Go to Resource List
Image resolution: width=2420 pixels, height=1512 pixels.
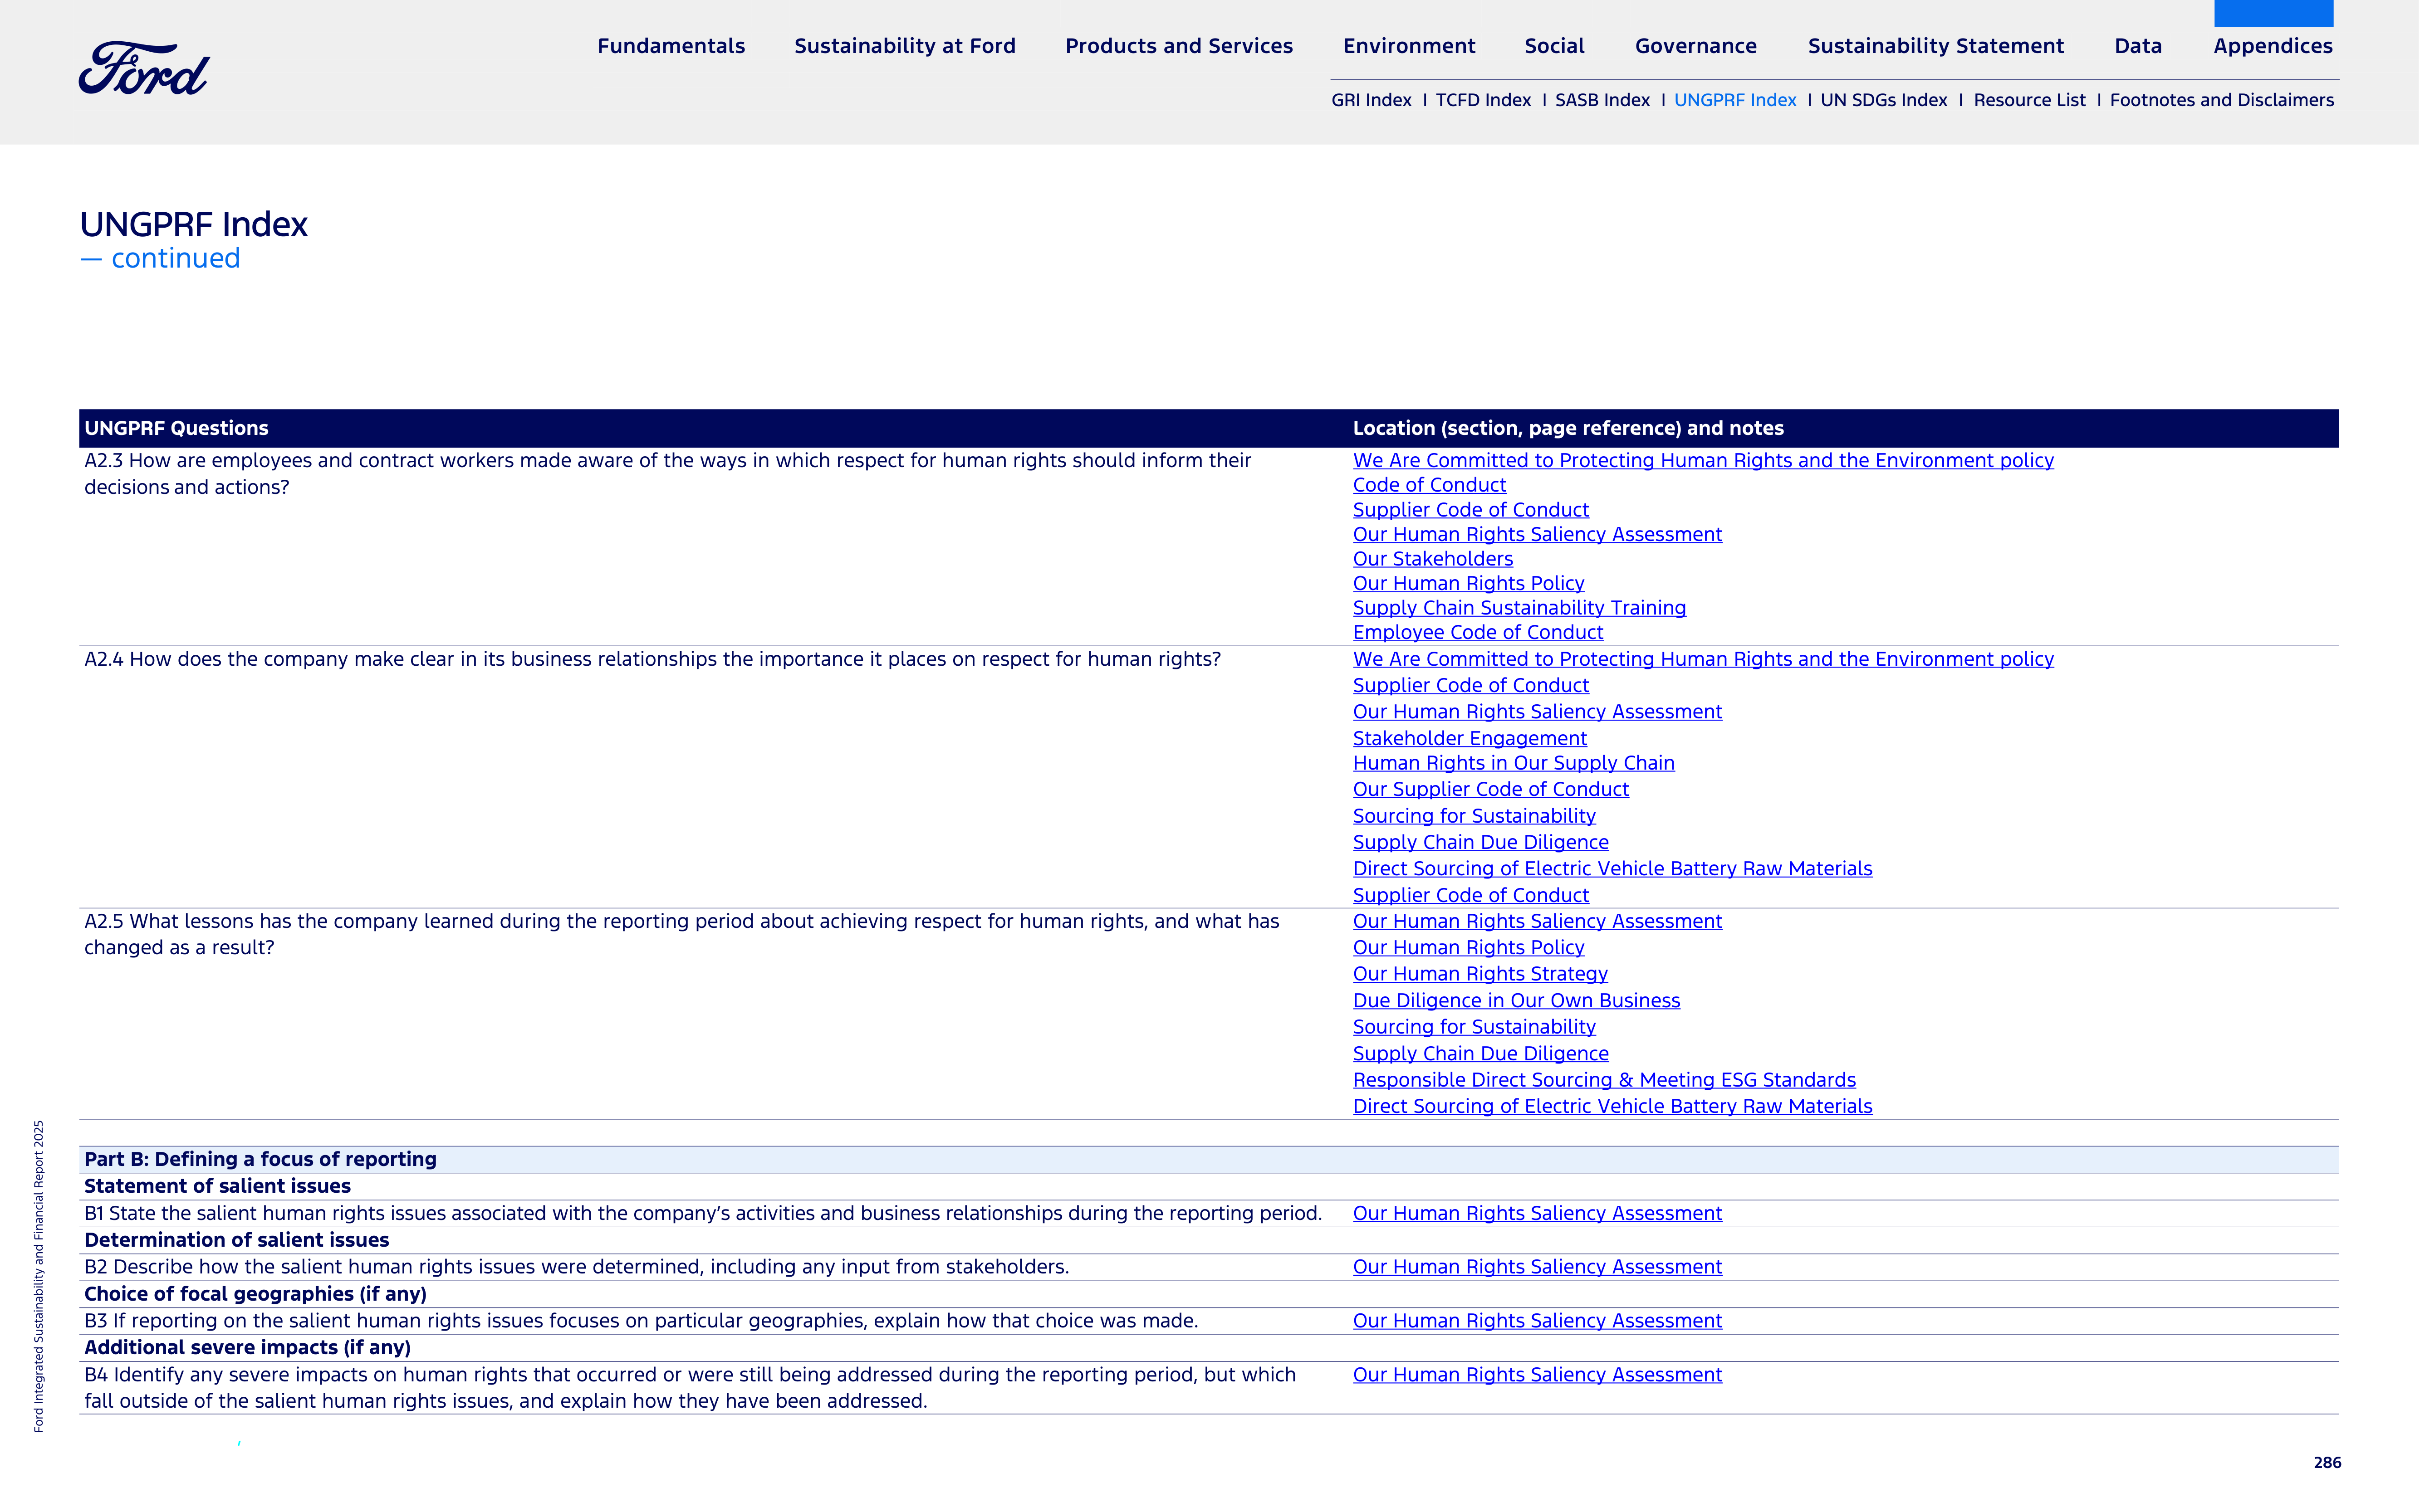click(x=2029, y=100)
